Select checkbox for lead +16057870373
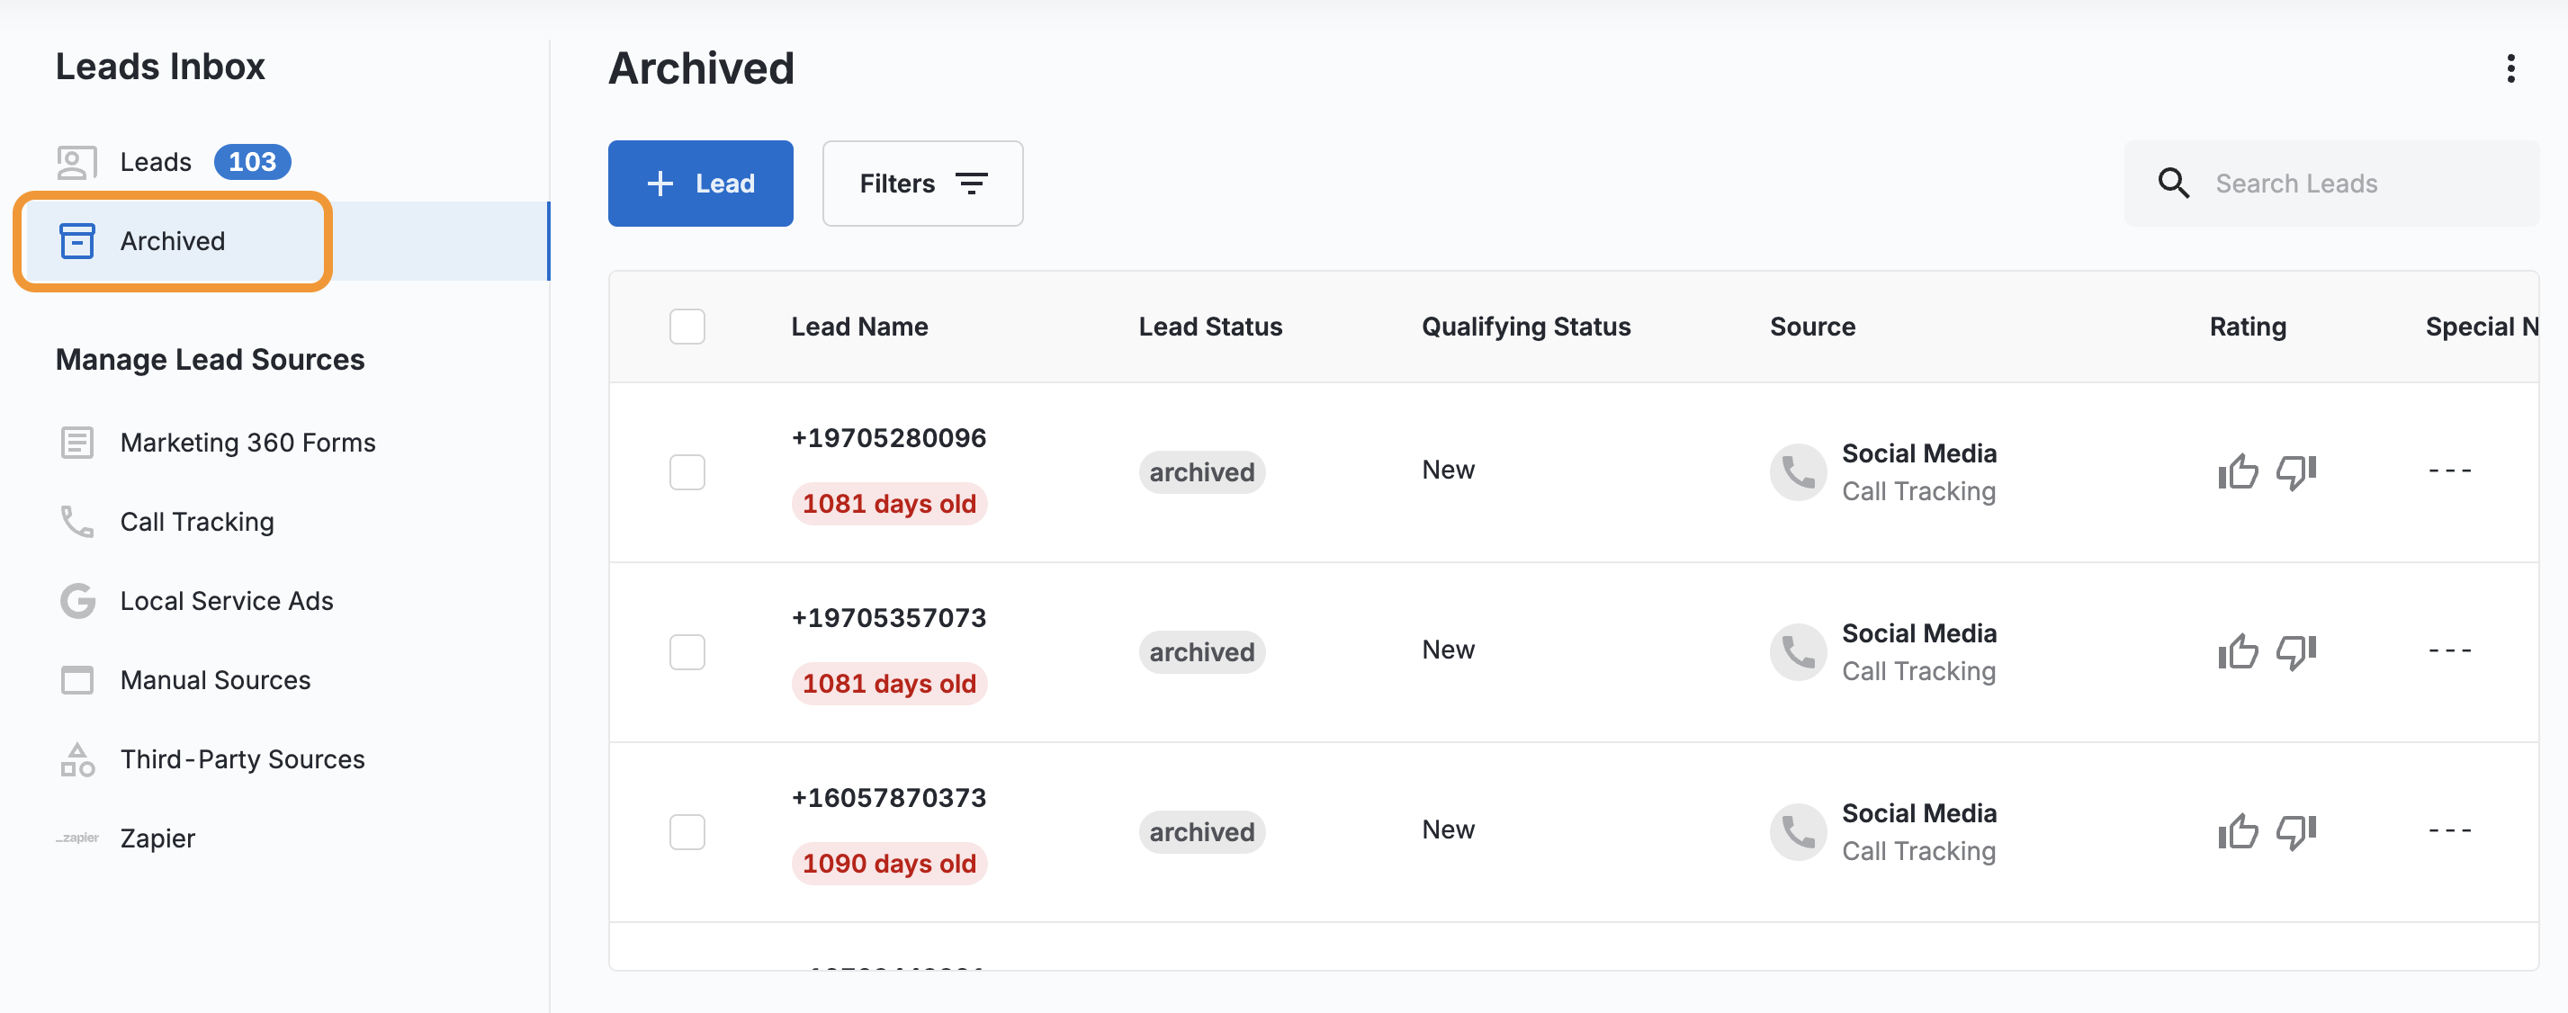 click(687, 831)
